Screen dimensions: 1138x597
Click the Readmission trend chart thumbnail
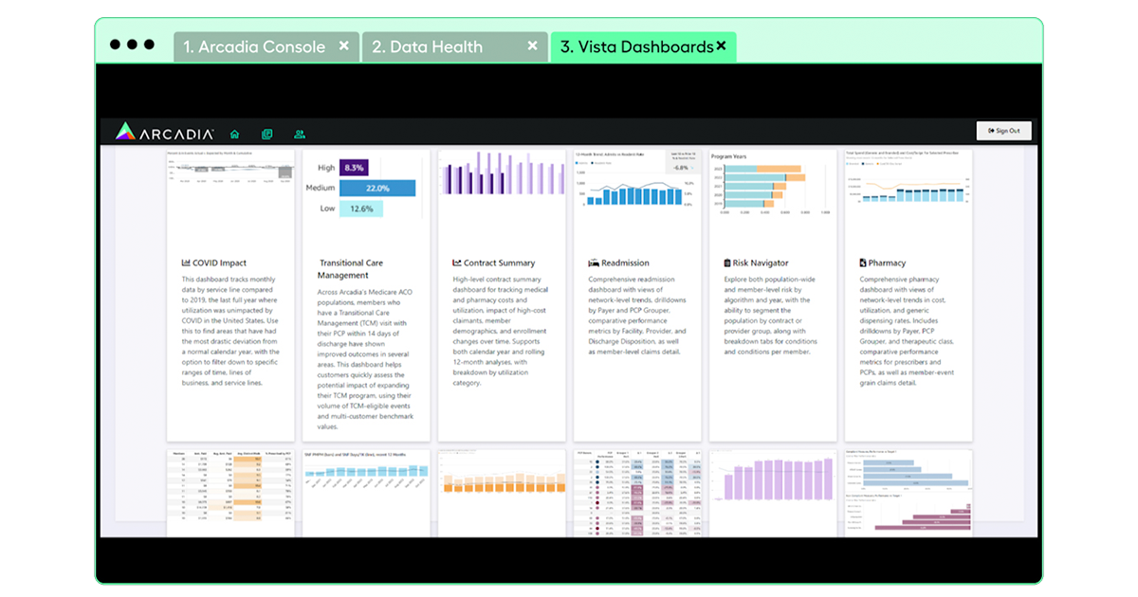(x=636, y=183)
